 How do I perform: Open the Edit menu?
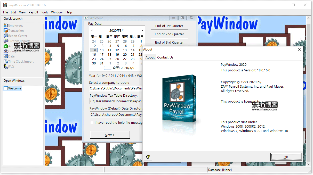[13, 12]
